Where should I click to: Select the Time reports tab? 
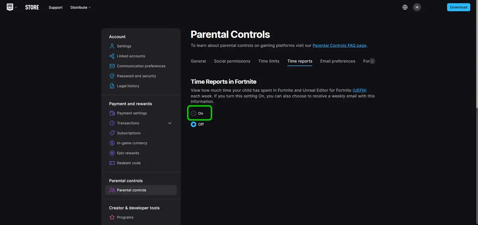(300, 61)
